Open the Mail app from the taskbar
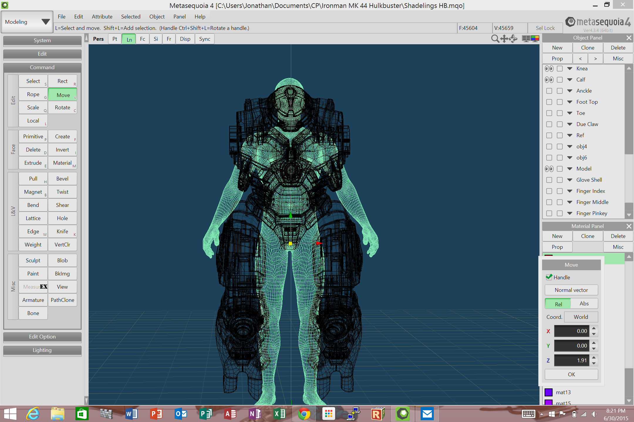The width and height of the screenshot is (634, 422). point(427,414)
